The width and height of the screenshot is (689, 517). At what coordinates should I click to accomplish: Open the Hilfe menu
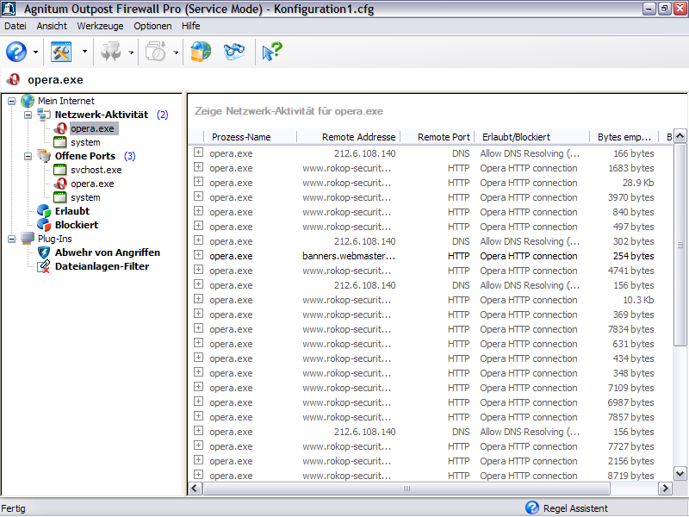point(190,26)
